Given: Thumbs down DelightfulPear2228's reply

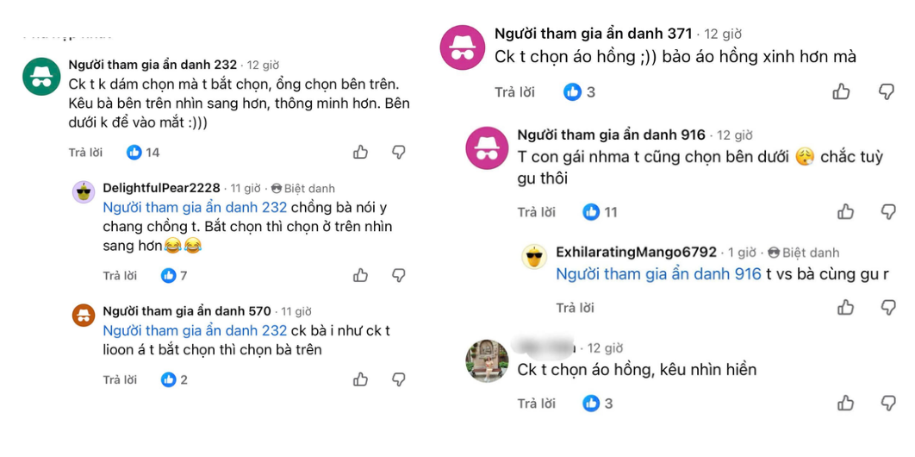Looking at the screenshot, I should click(x=399, y=275).
